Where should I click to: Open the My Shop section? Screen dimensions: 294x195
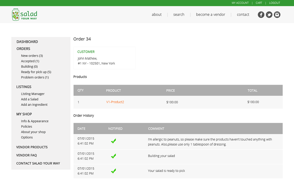(x=24, y=114)
